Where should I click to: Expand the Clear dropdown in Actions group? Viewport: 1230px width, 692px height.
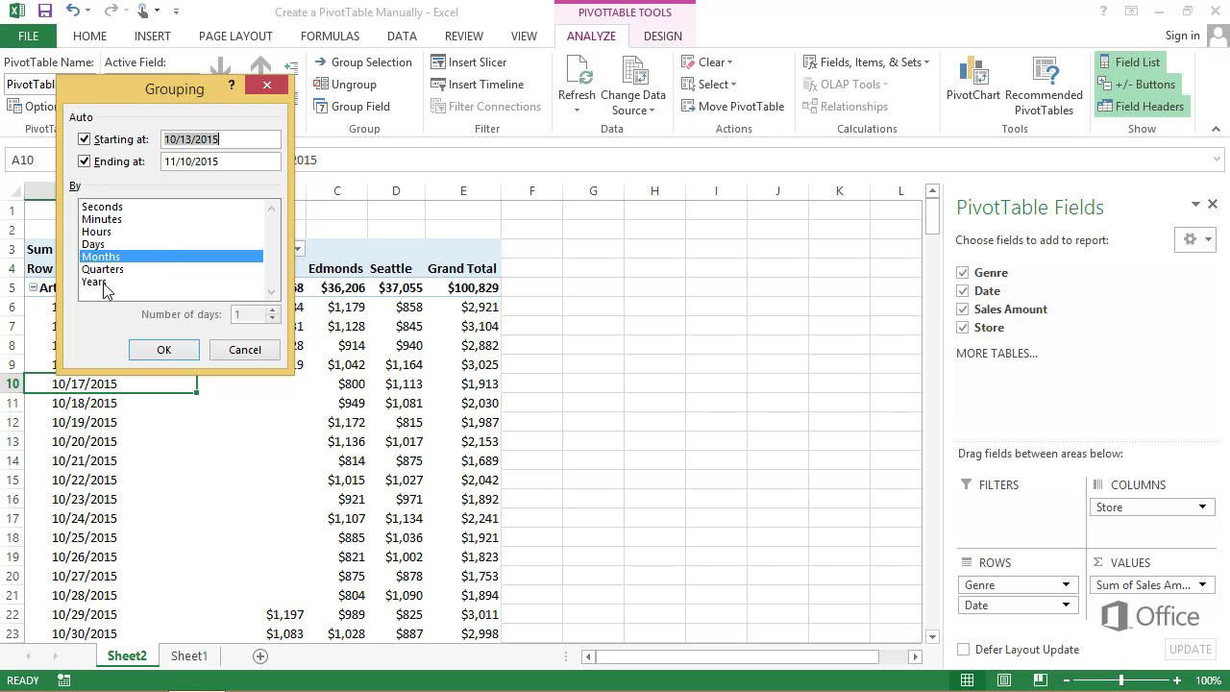[x=728, y=62]
